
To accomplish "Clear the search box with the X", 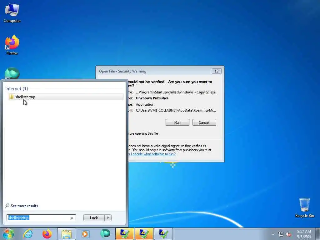I will pyautogui.click(x=72, y=218).
